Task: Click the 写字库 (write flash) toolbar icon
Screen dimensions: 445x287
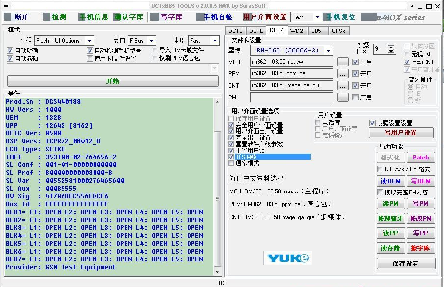Action: tap(154, 17)
